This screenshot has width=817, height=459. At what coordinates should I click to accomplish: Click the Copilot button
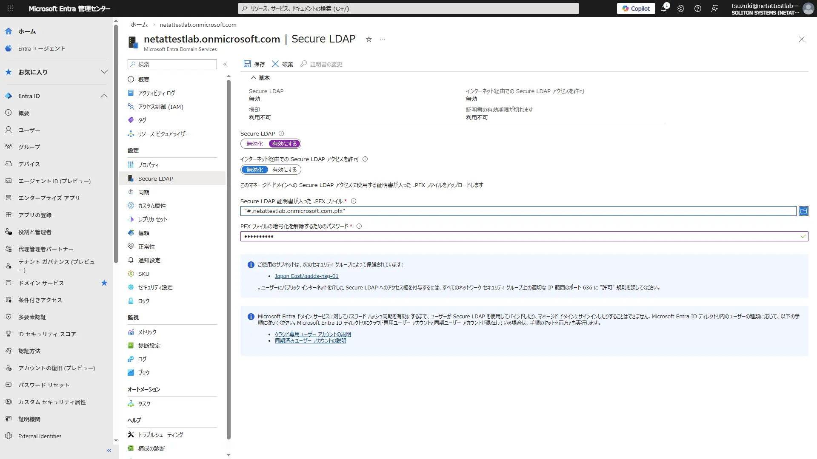pyautogui.click(x=636, y=8)
